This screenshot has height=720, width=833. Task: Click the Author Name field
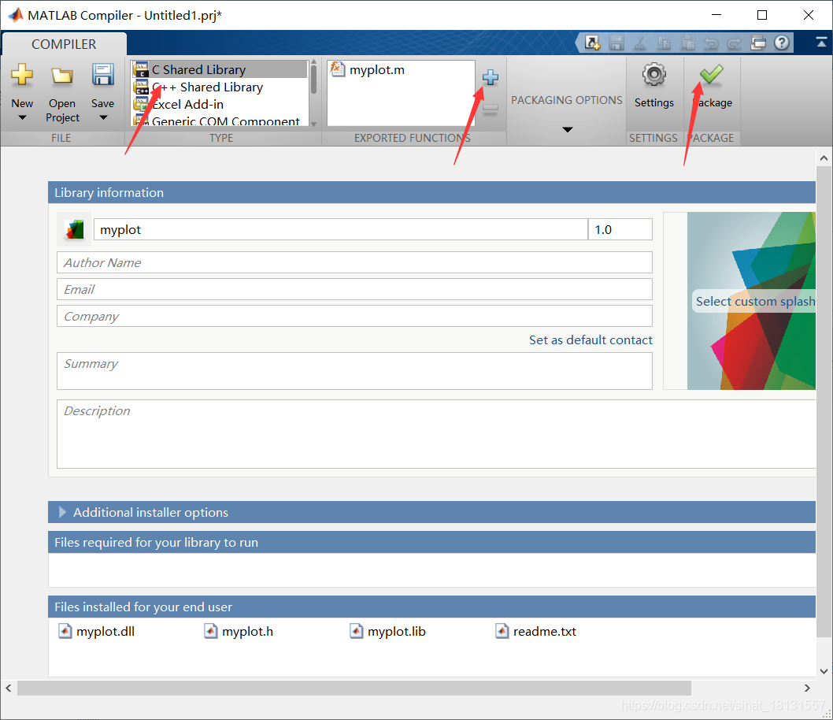[x=354, y=262]
